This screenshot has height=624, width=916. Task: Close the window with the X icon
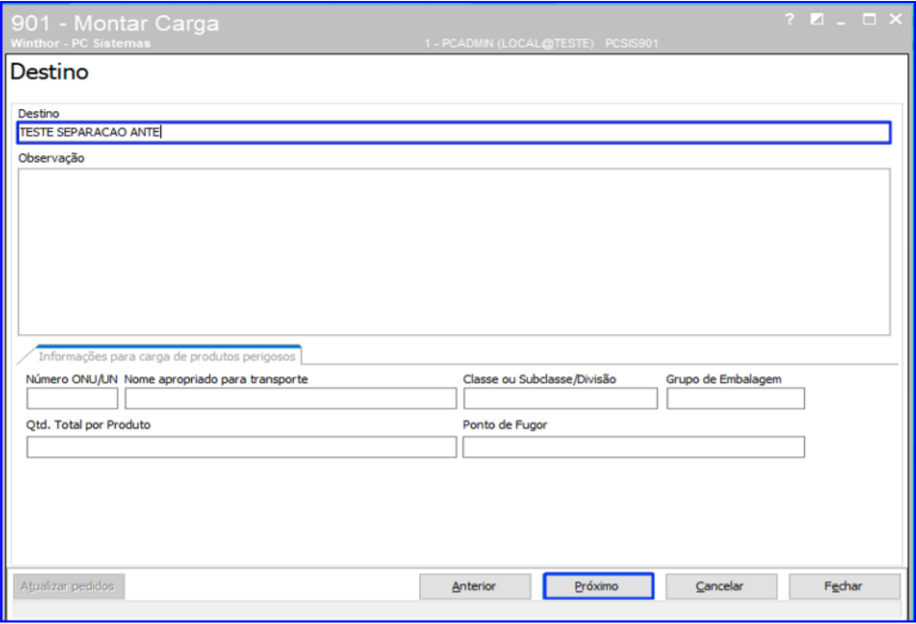coord(895,19)
